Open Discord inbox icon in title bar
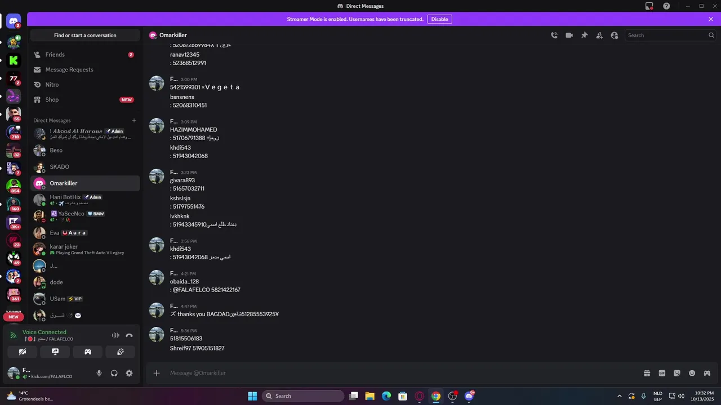This screenshot has height=405, width=721. [x=649, y=6]
